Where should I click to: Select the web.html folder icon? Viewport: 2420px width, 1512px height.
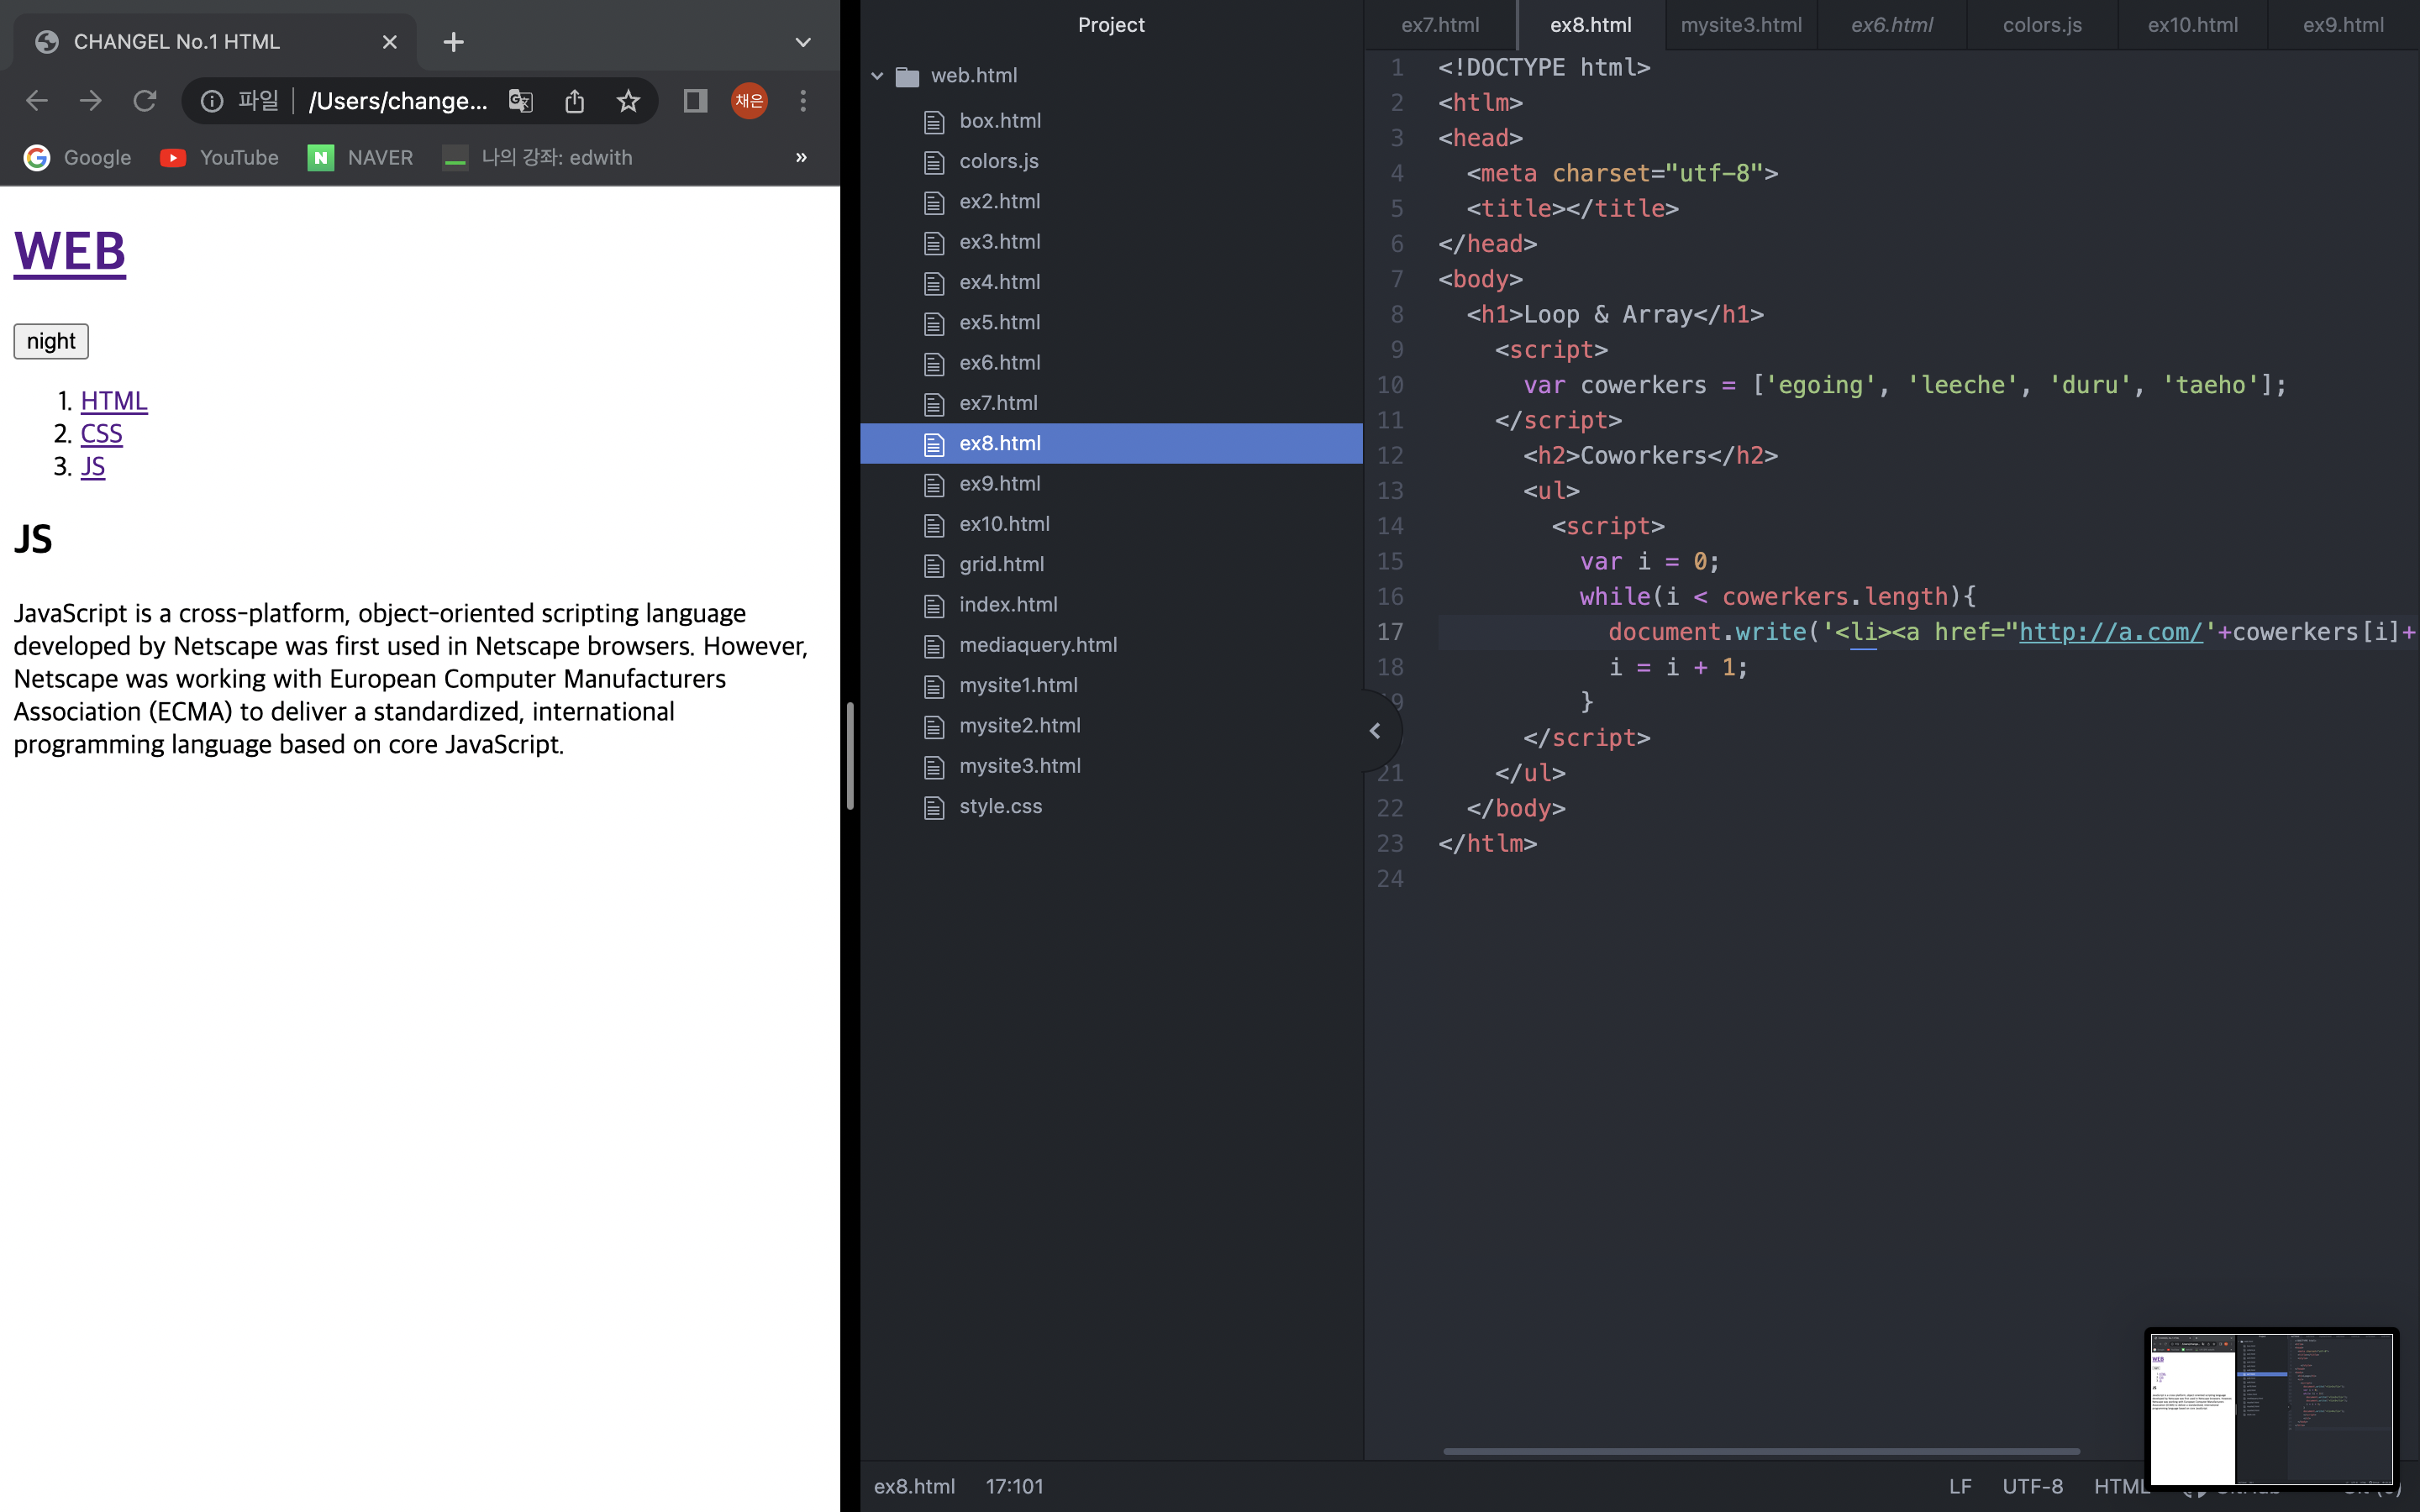pos(907,76)
